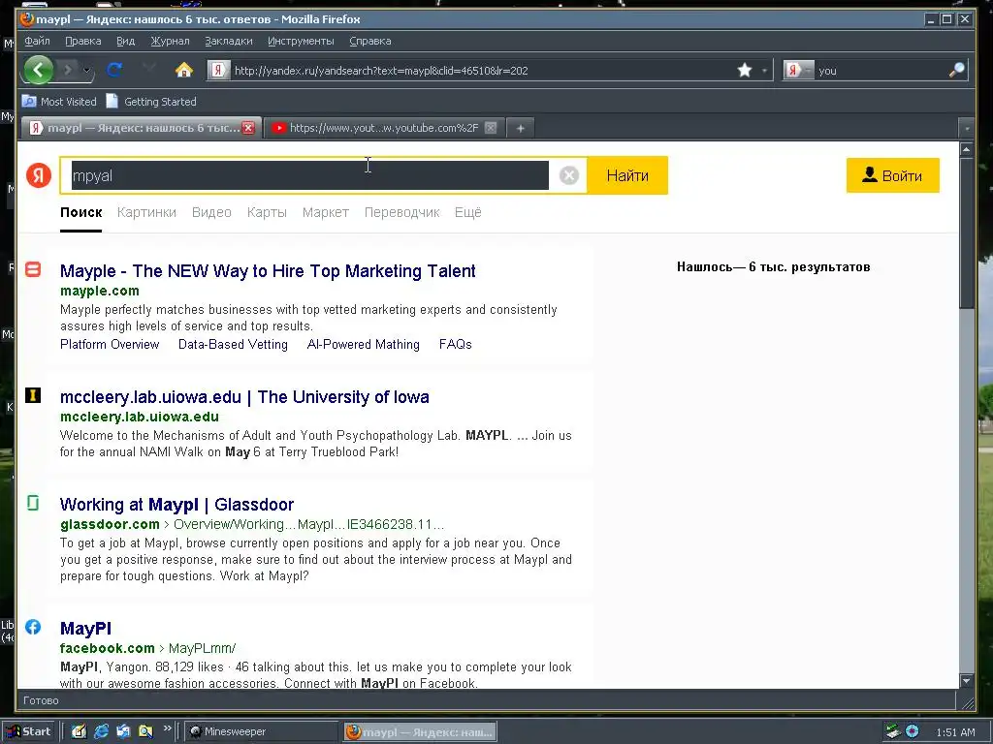Open the MayPl Facebook result title

pyautogui.click(x=85, y=628)
